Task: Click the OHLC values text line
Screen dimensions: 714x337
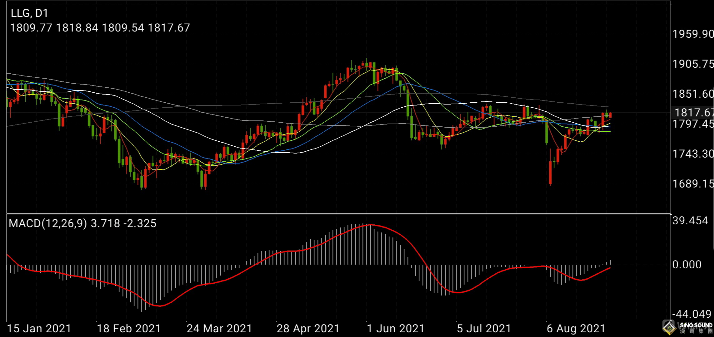Action: (100, 28)
